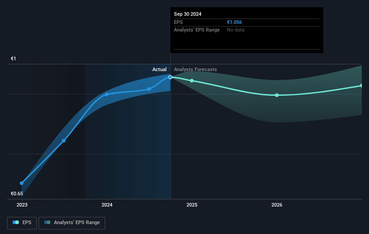This screenshot has width=369, height=234.
Task: Toggle the EPS legend series
Action: click(x=22, y=223)
